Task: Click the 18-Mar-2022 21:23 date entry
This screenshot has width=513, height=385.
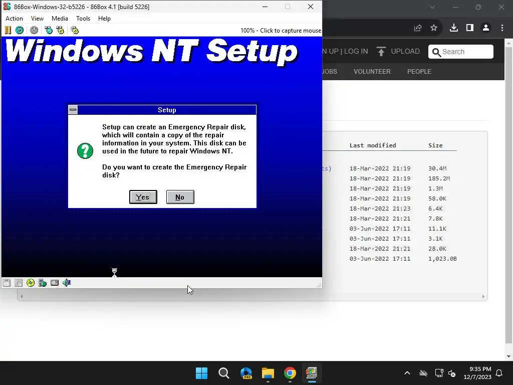Action: [x=380, y=209]
